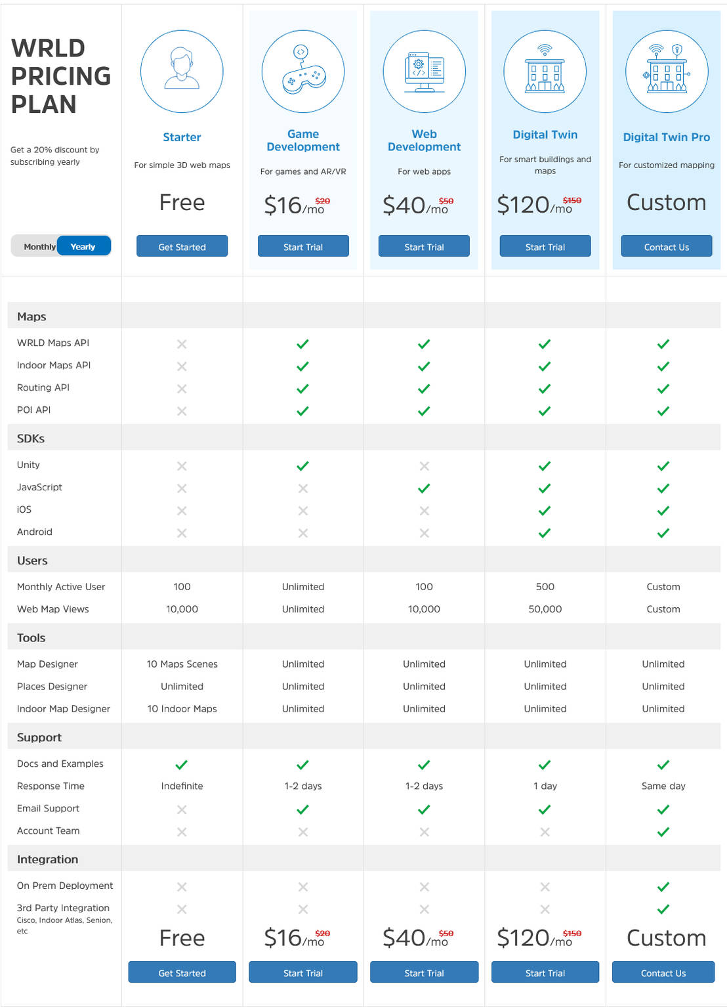
Task: Click the Indoor Map Designer row label
Action: point(64,709)
